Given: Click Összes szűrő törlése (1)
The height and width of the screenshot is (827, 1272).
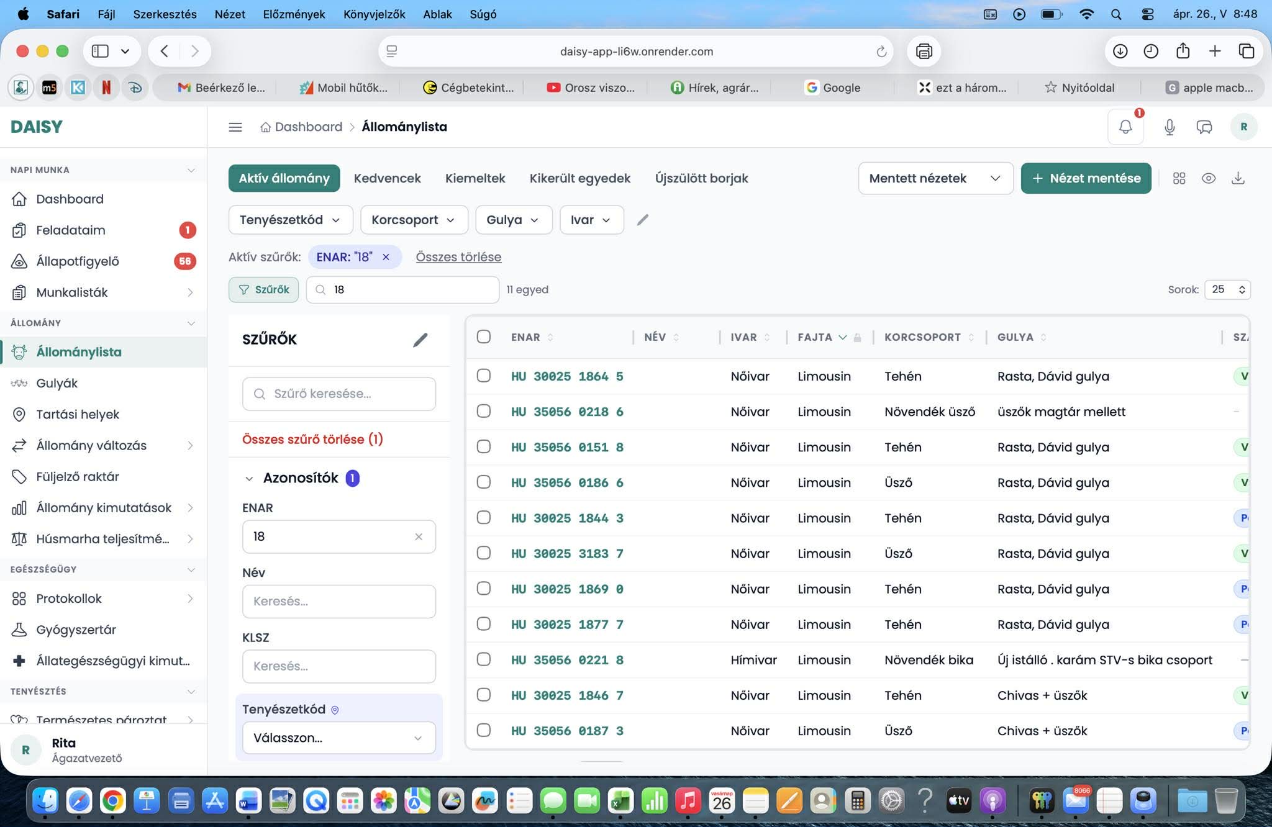Looking at the screenshot, I should coord(312,439).
